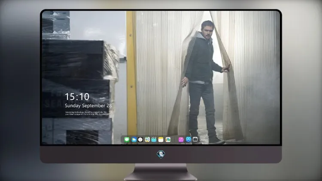Open the Notes app in the dock
The width and height of the screenshot is (322, 181).
pyautogui.click(x=161, y=140)
